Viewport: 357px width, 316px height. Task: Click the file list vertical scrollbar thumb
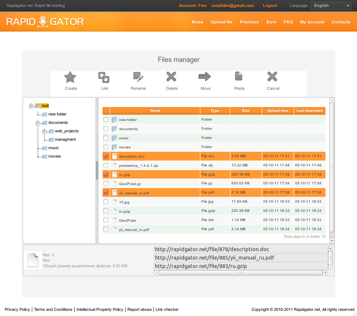pyautogui.click(x=332, y=167)
